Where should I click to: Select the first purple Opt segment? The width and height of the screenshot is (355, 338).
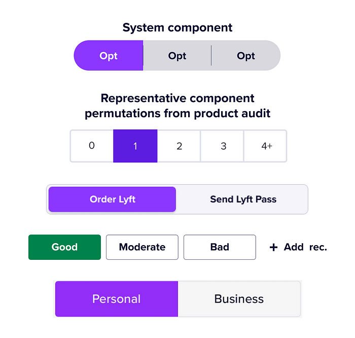coord(109,55)
